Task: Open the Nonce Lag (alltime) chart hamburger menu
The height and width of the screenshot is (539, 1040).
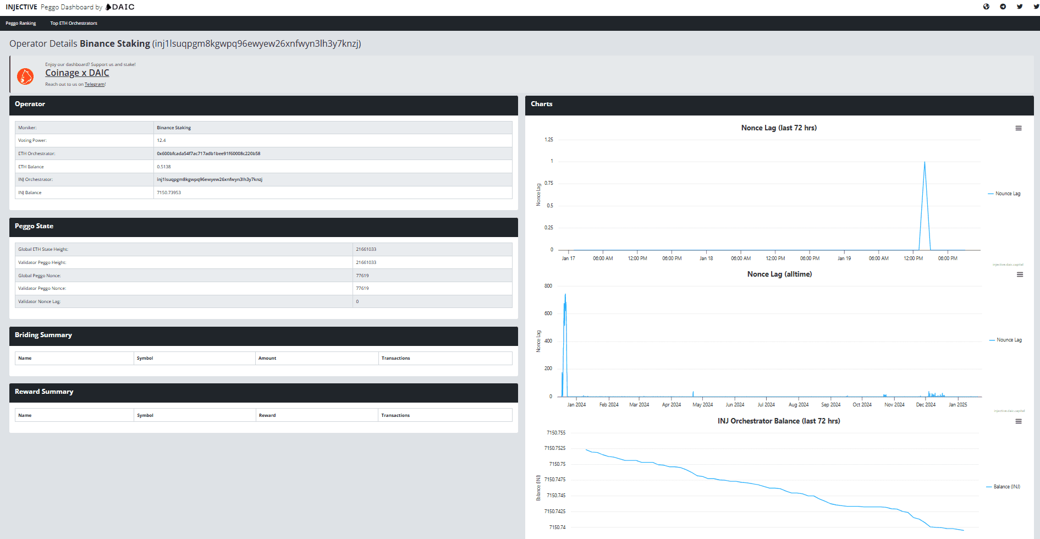Action: (1019, 274)
